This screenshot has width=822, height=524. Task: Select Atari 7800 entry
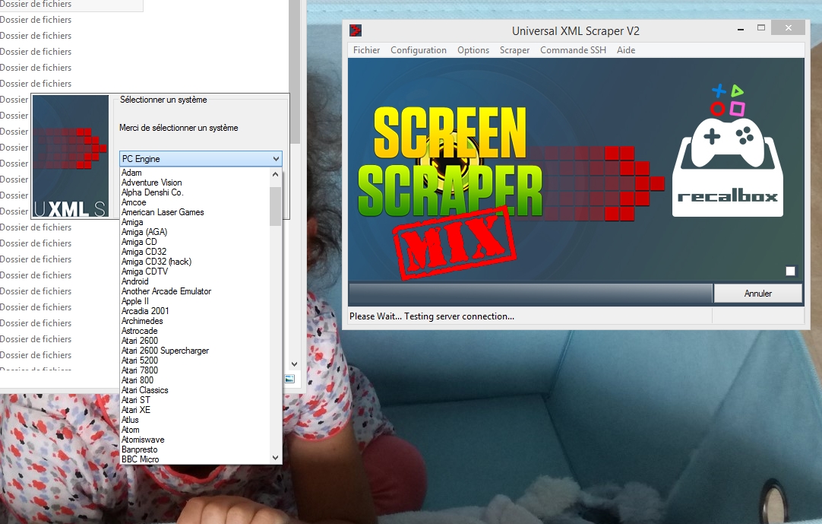pos(195,370)
